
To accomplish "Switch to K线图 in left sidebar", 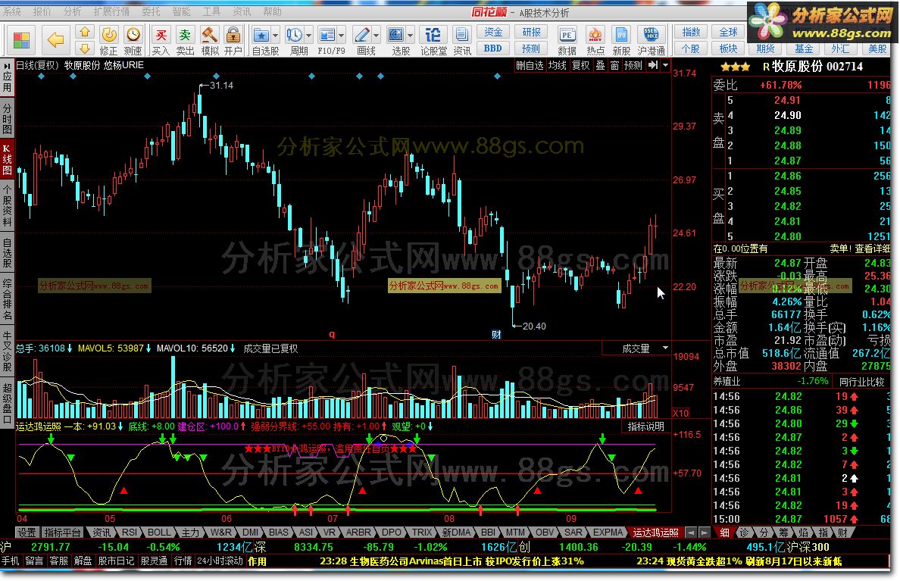I will click(x=7, y=160).
